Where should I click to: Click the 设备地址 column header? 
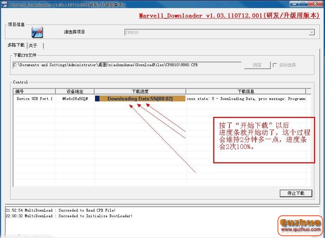pyautogui.click(x=75, y=91)
